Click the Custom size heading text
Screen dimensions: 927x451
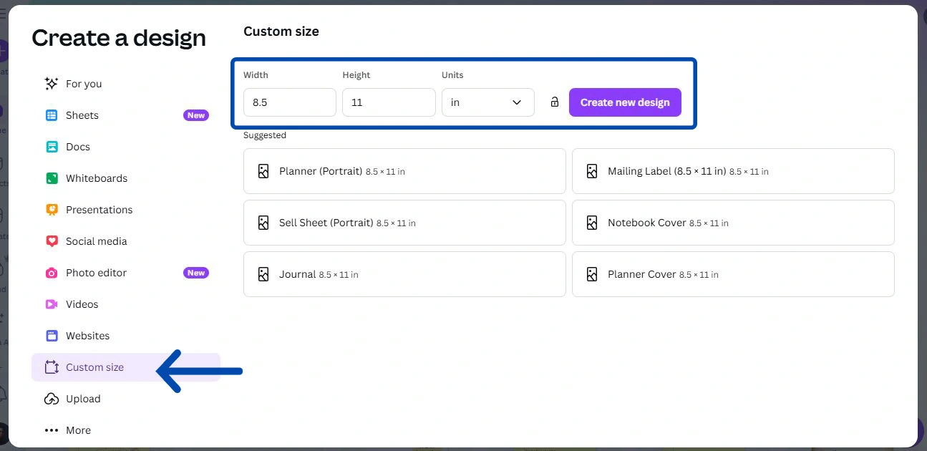(x=281, y=31)
